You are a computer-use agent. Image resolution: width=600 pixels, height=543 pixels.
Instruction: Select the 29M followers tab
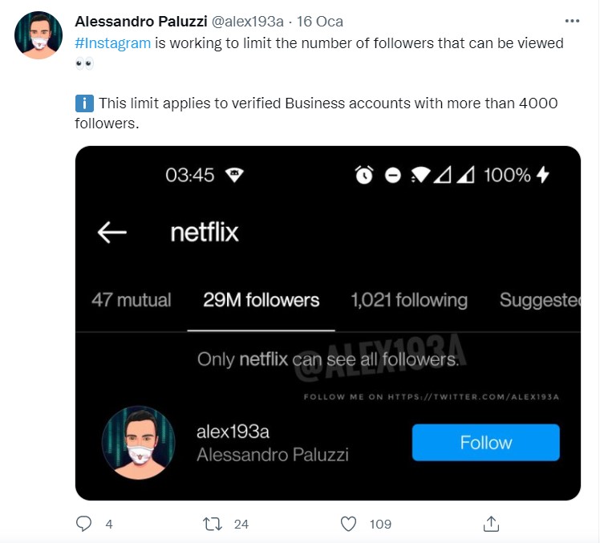(x=261, y=300)
